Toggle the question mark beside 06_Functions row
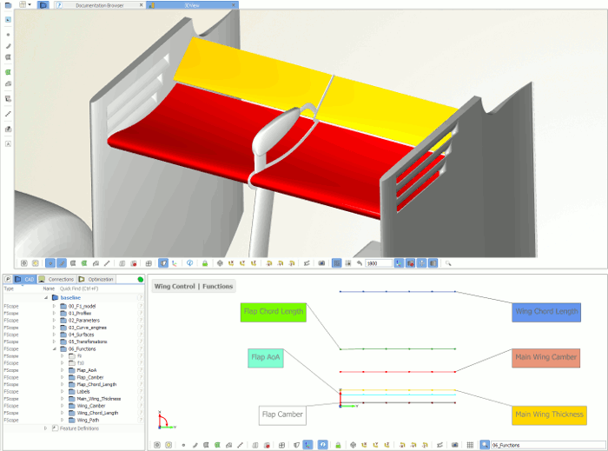 coord(141,348)
